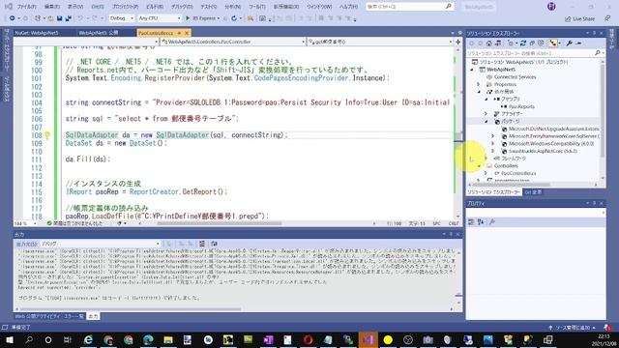Click the Save file icon
The width and height of the screenshot is (619, 348).
coord(60,18)
